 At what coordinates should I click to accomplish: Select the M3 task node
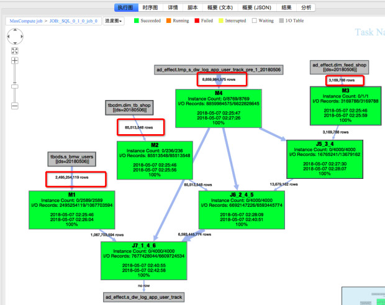tap(345, 106)
